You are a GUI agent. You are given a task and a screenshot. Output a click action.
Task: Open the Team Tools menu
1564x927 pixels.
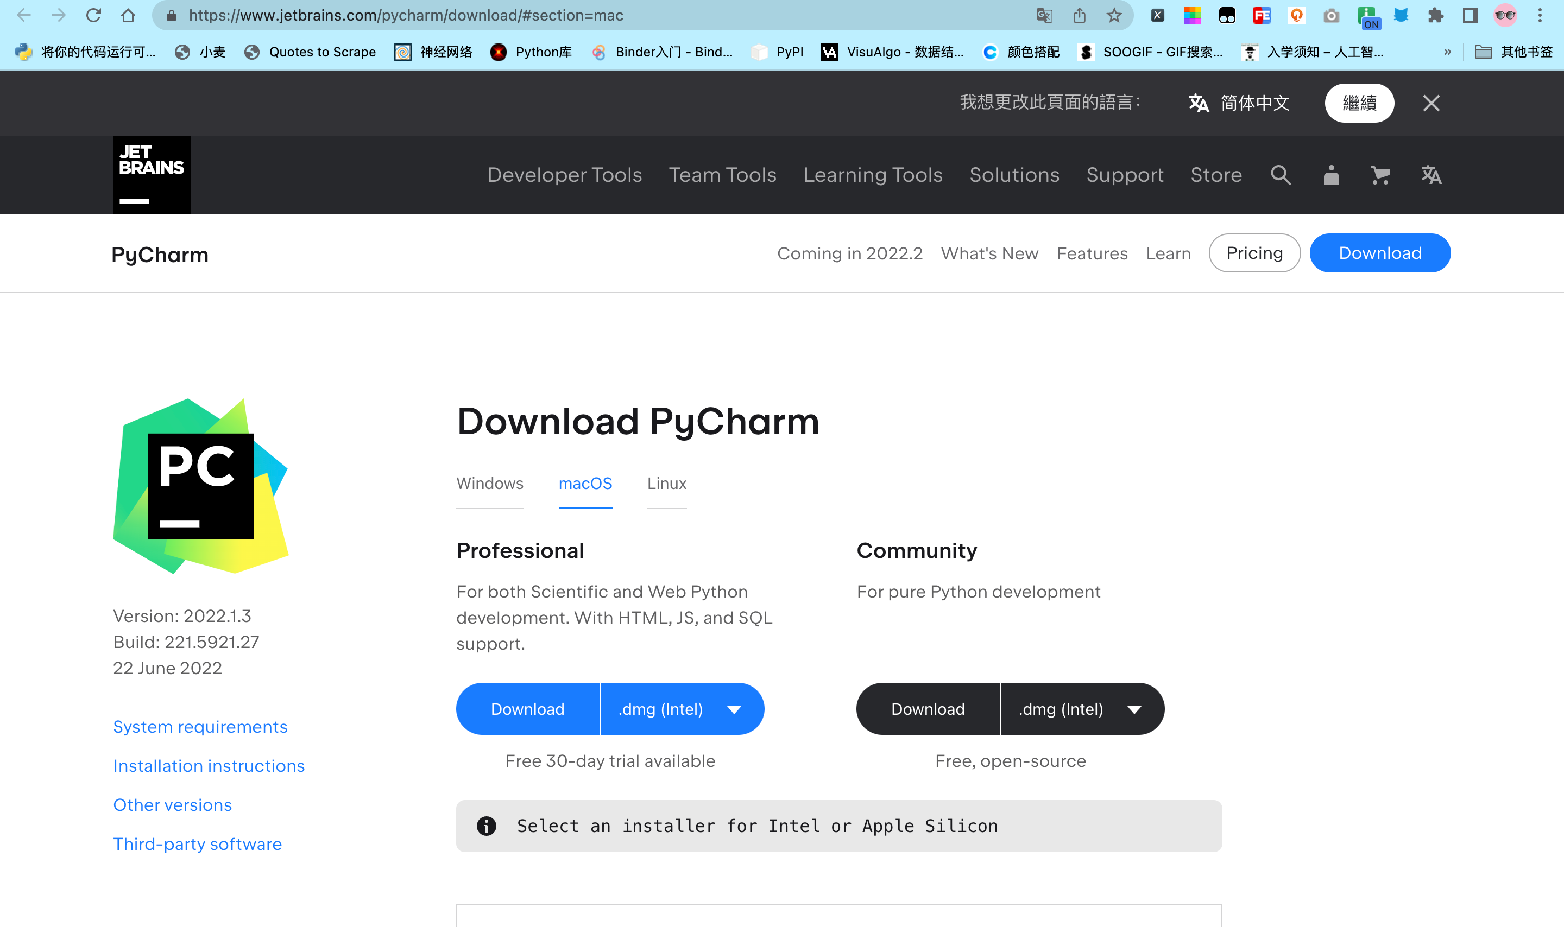point(722,175)
